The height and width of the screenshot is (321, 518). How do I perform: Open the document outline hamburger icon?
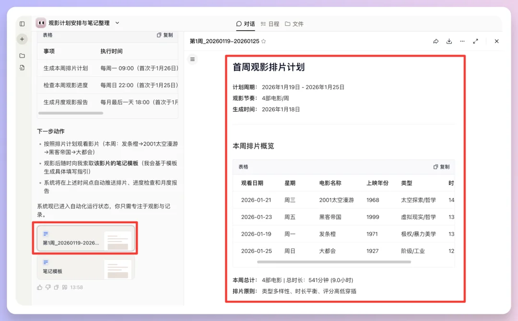pyautogui.click(x=192, y=59)
